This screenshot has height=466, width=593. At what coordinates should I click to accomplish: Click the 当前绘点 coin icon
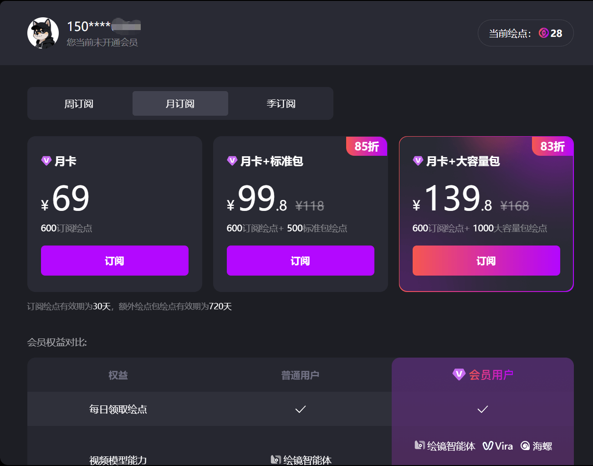coord(543,33)
